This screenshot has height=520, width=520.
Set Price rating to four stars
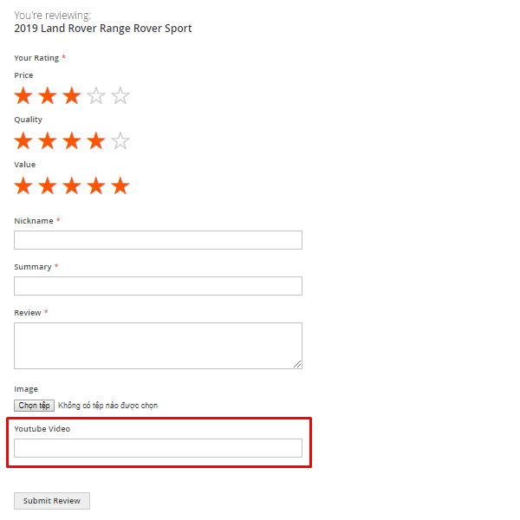click(x=96, y=96)
